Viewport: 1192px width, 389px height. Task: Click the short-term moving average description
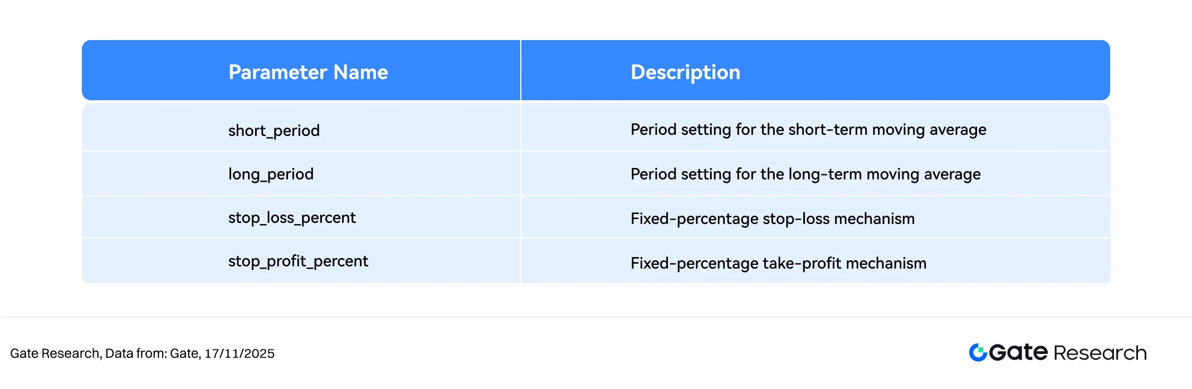pos(808,129)
